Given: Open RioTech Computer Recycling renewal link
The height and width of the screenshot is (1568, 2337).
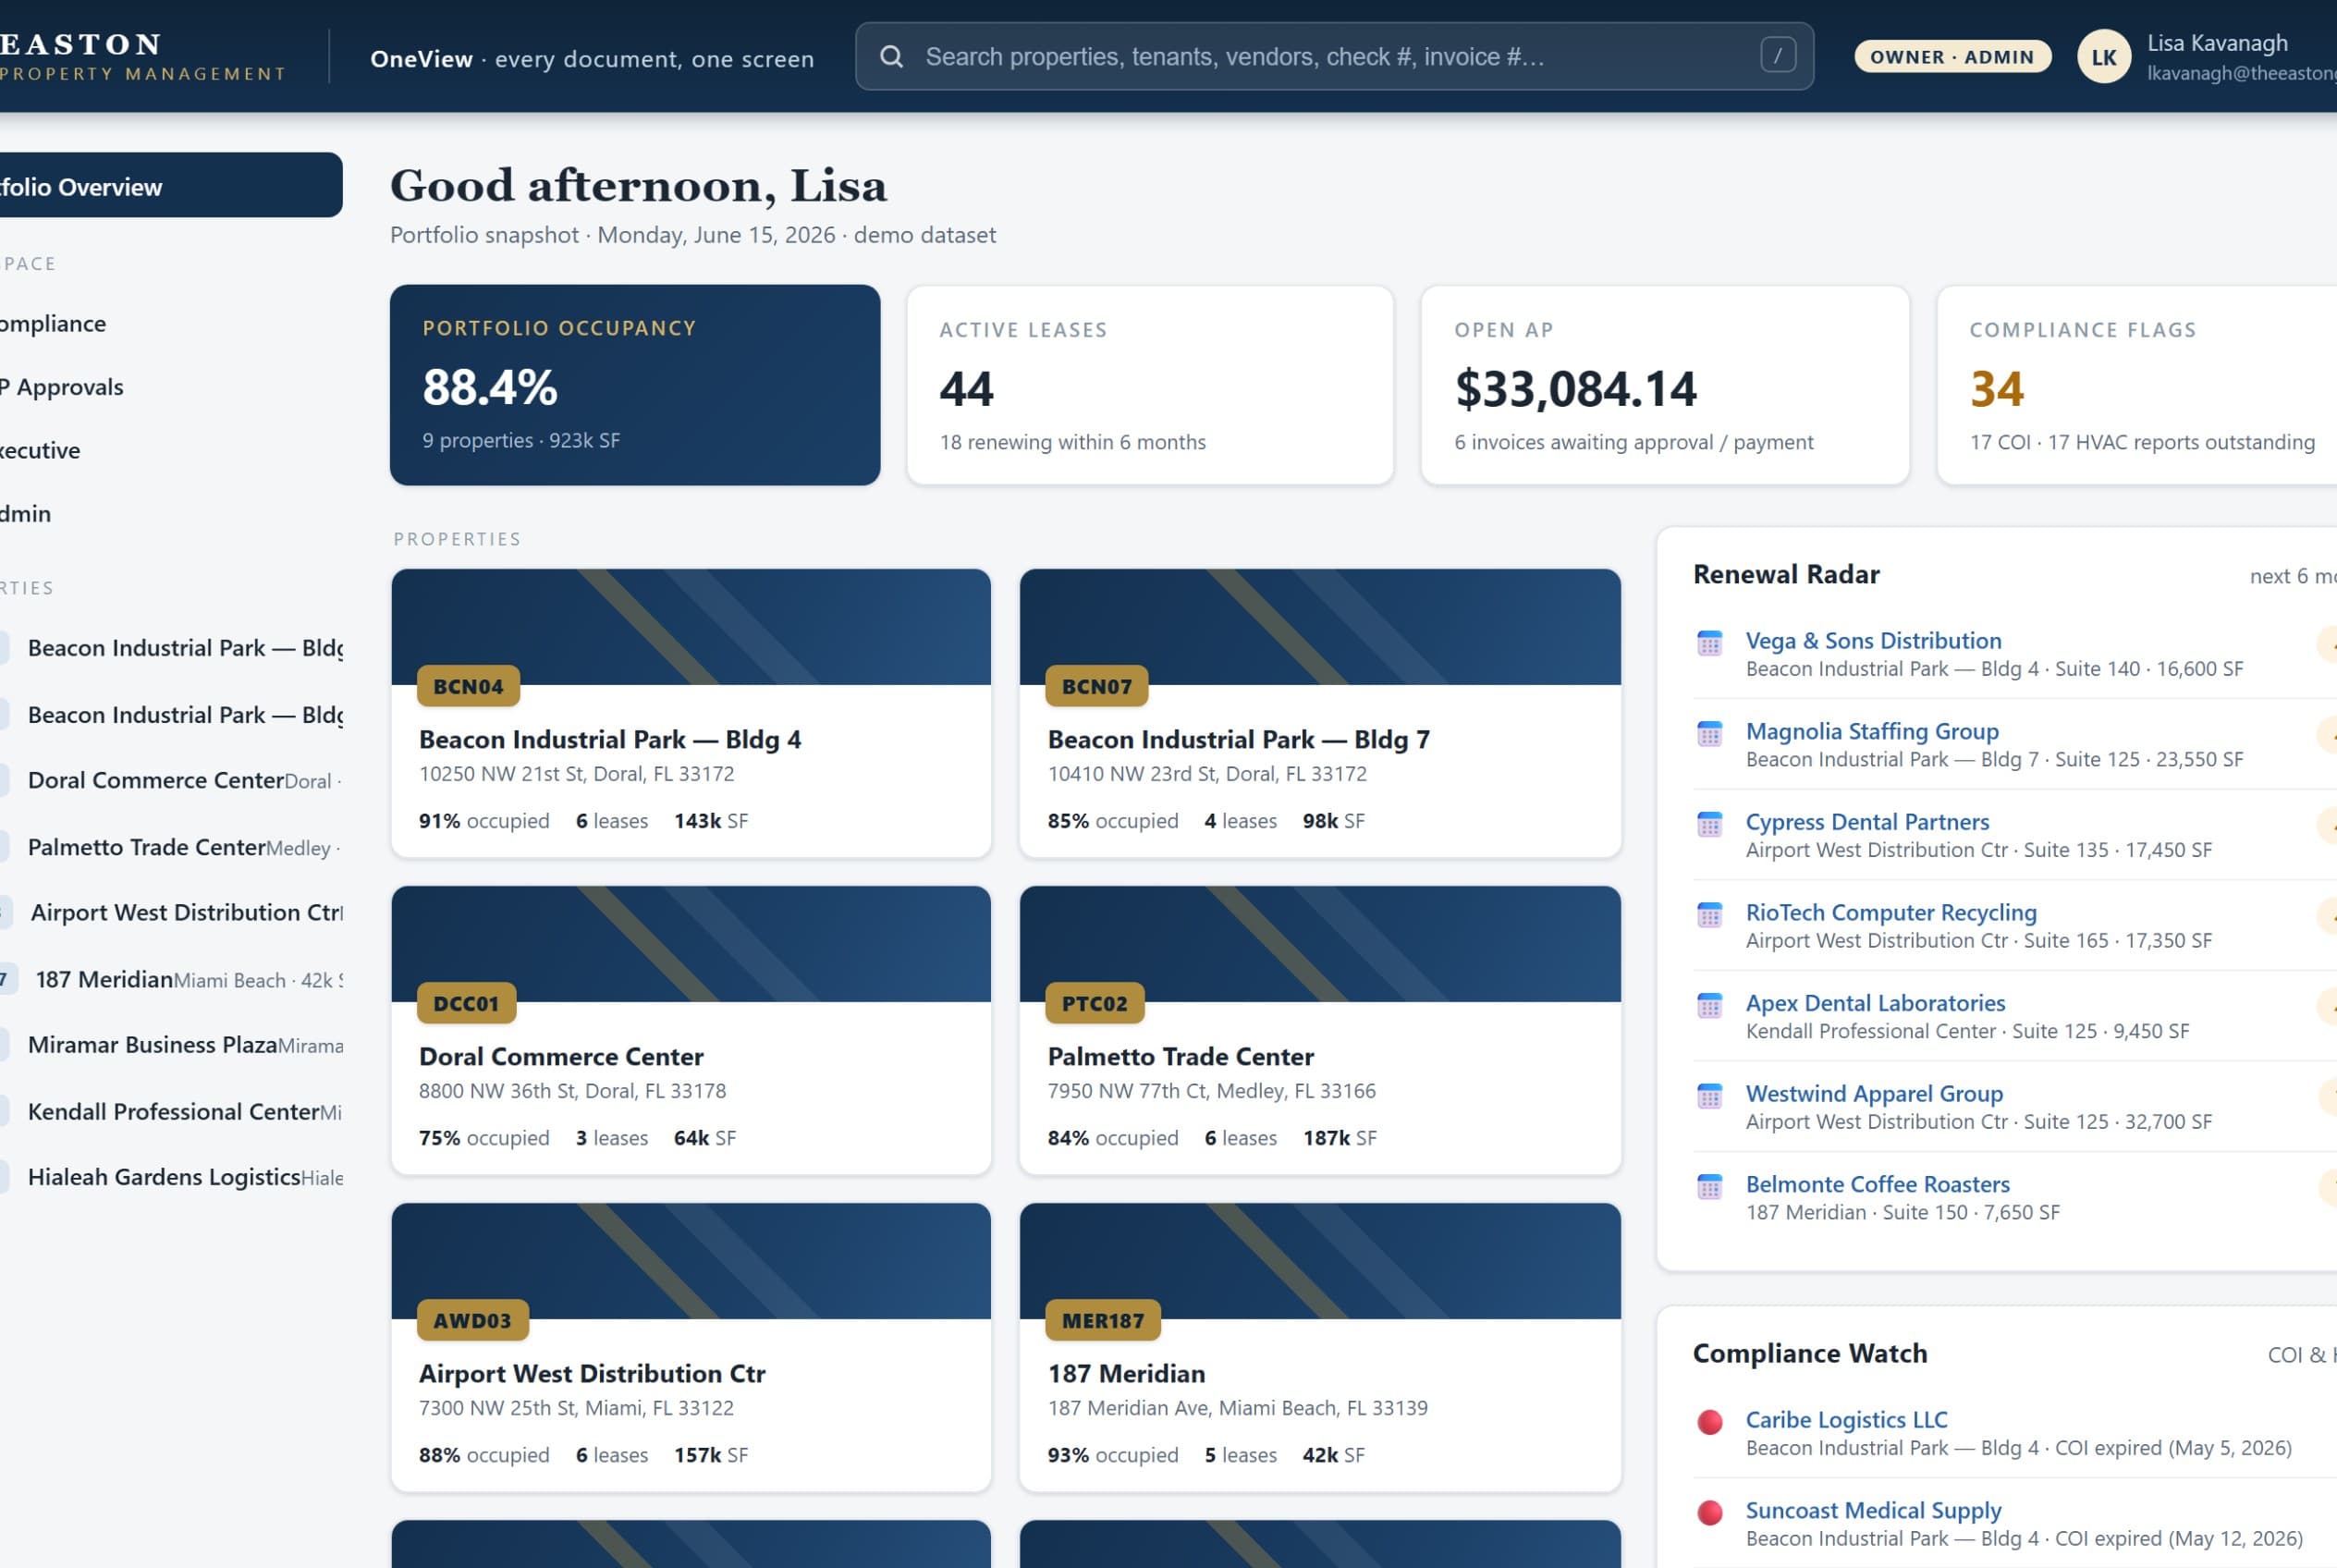Looking at the screenshot, I should click(x=1891, y=912).
